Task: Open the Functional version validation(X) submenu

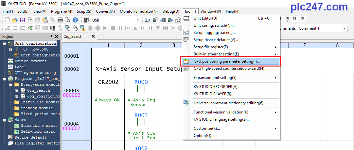Action: click(231, 112)
